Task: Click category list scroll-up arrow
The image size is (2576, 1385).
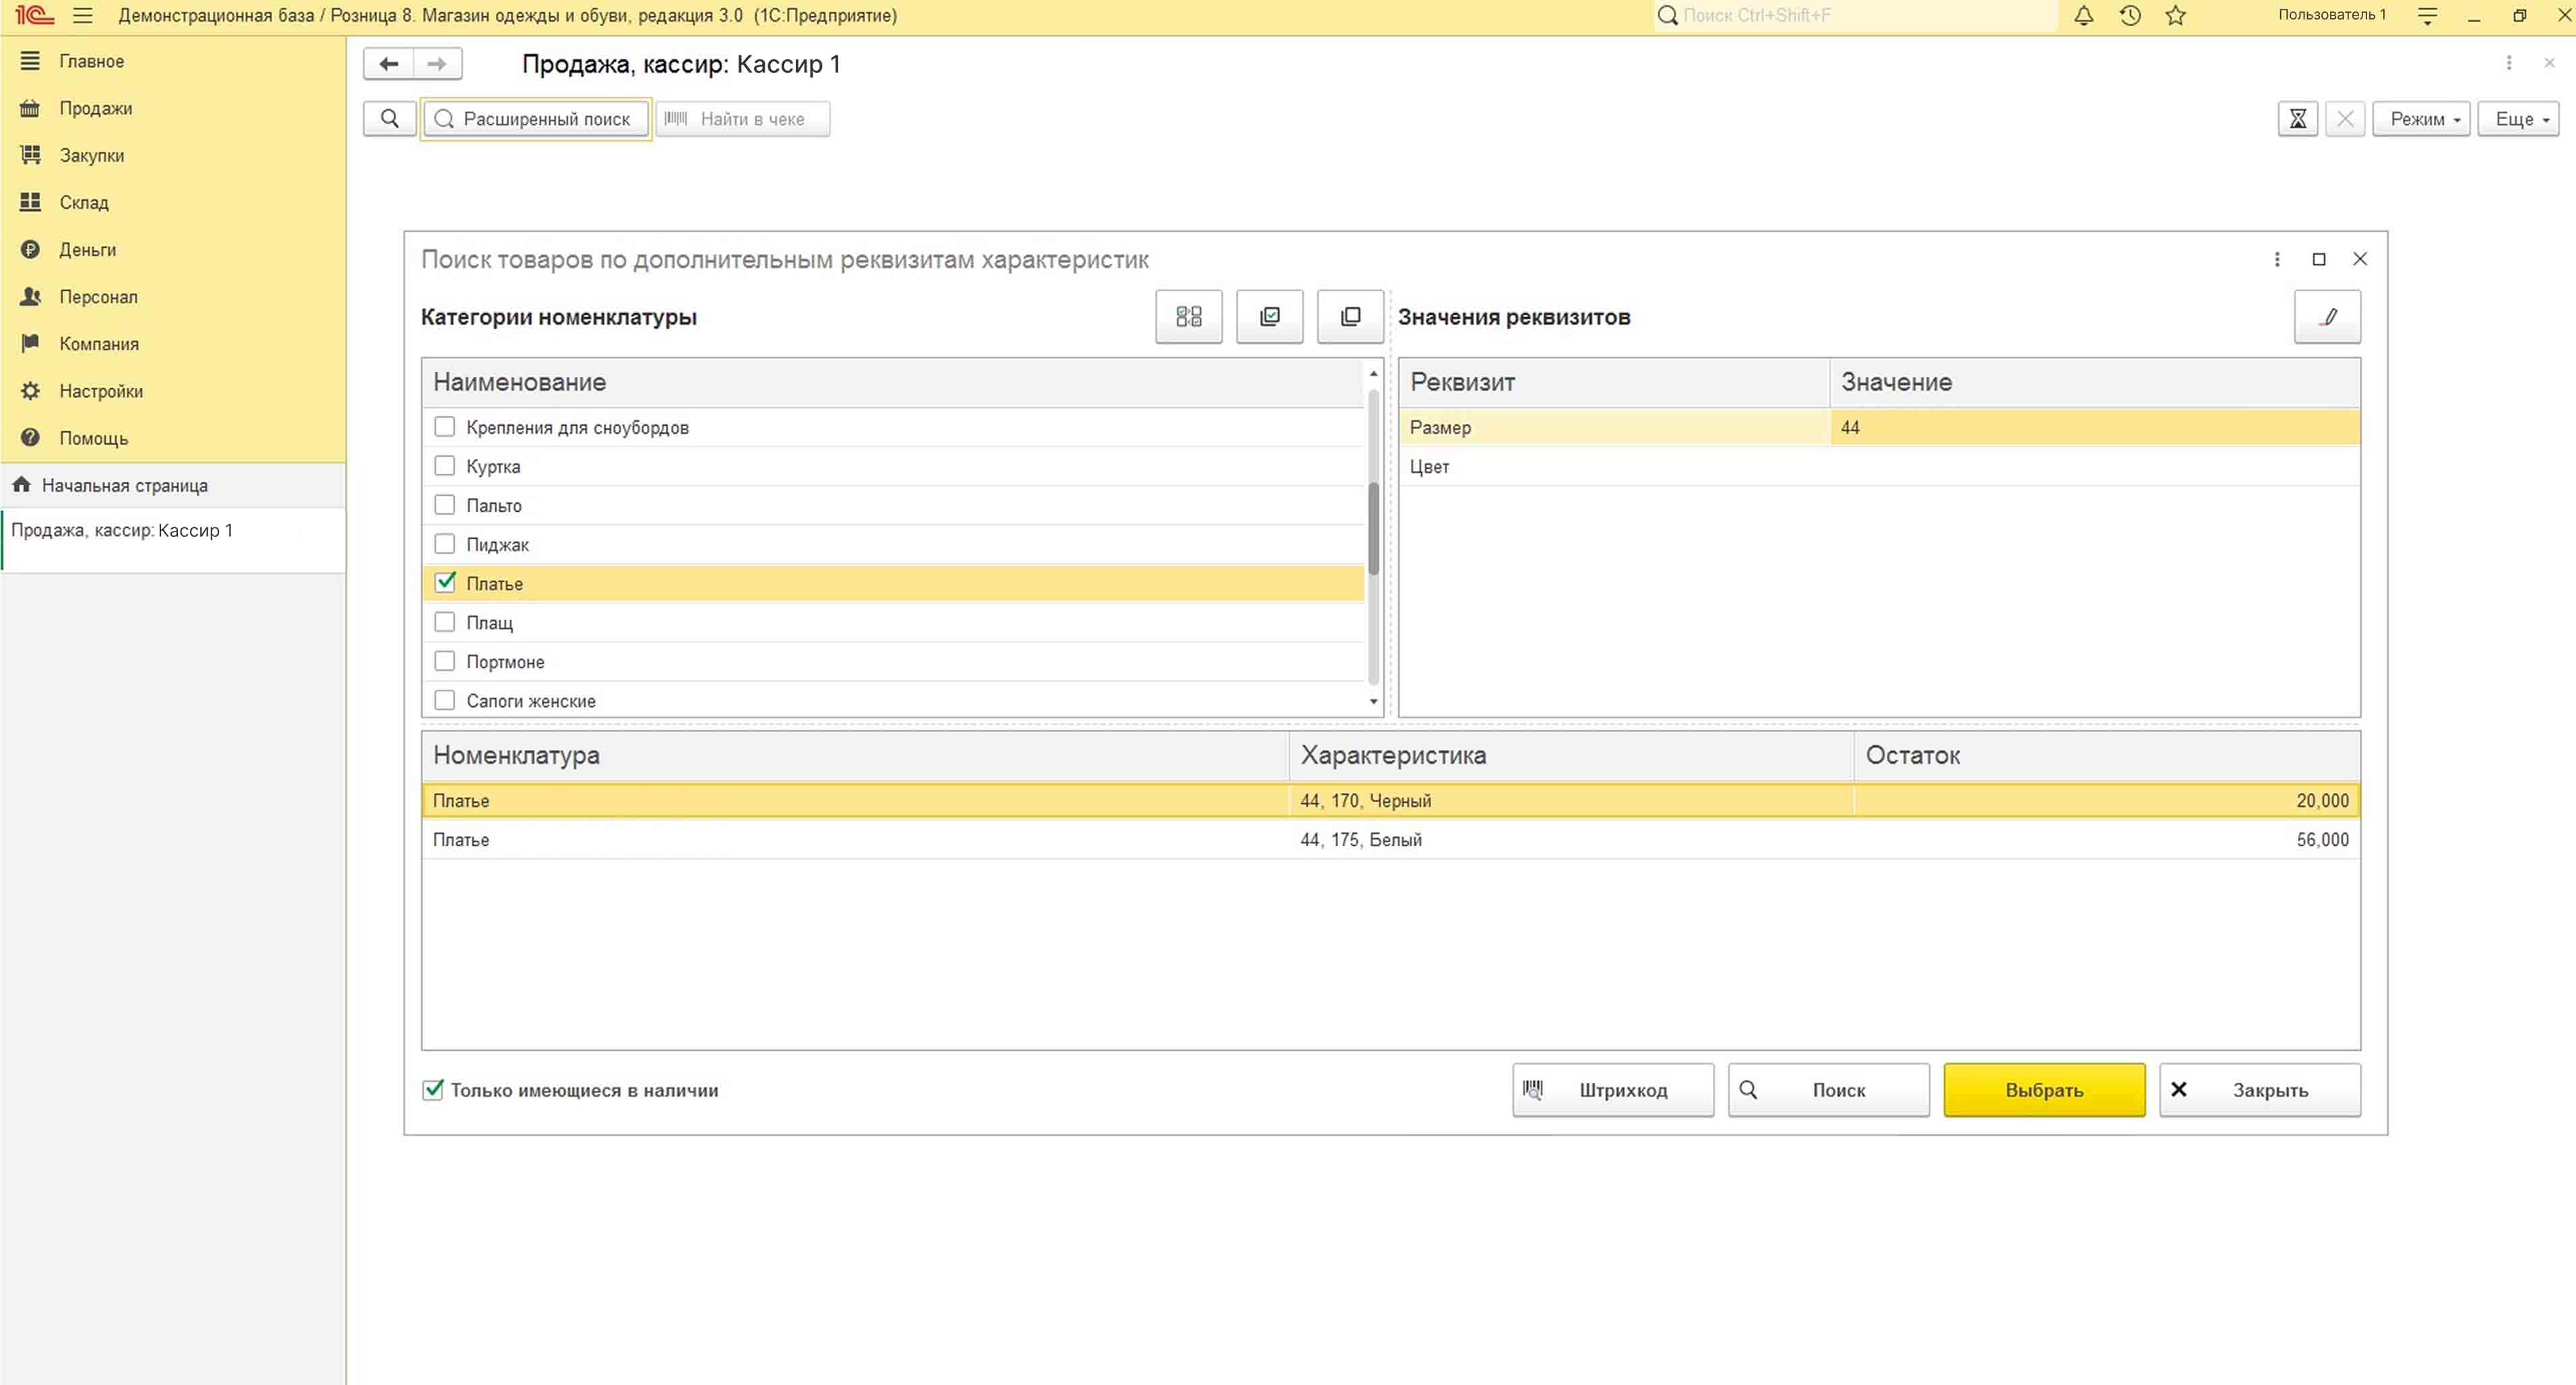Action: pyautogui.click(x=1373, y=374)
